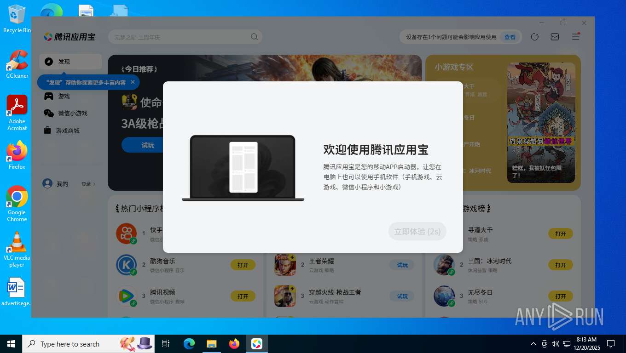Image resolution: width=626 pixels, height=353 pixels.
Task: Click 打开 button for 寻道大千
Action: pyautogui.click(x=560, y=233)
